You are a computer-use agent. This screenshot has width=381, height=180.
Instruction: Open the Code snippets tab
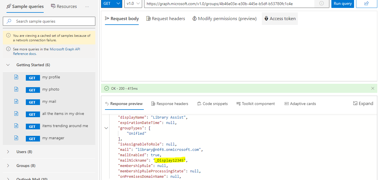point(212,104)
